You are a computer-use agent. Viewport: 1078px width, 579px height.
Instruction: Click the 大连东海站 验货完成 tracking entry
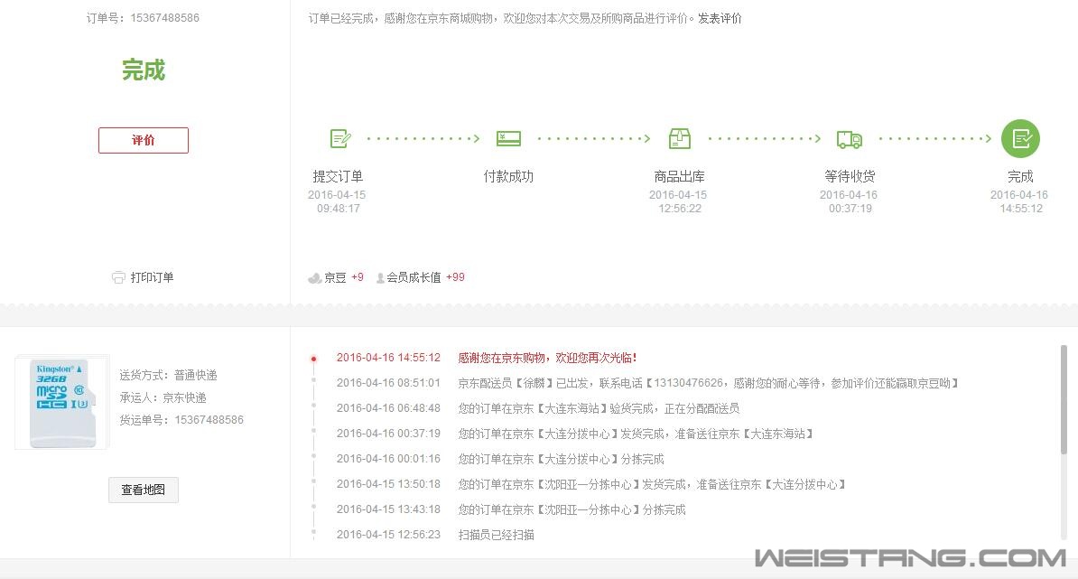(599, 408)
